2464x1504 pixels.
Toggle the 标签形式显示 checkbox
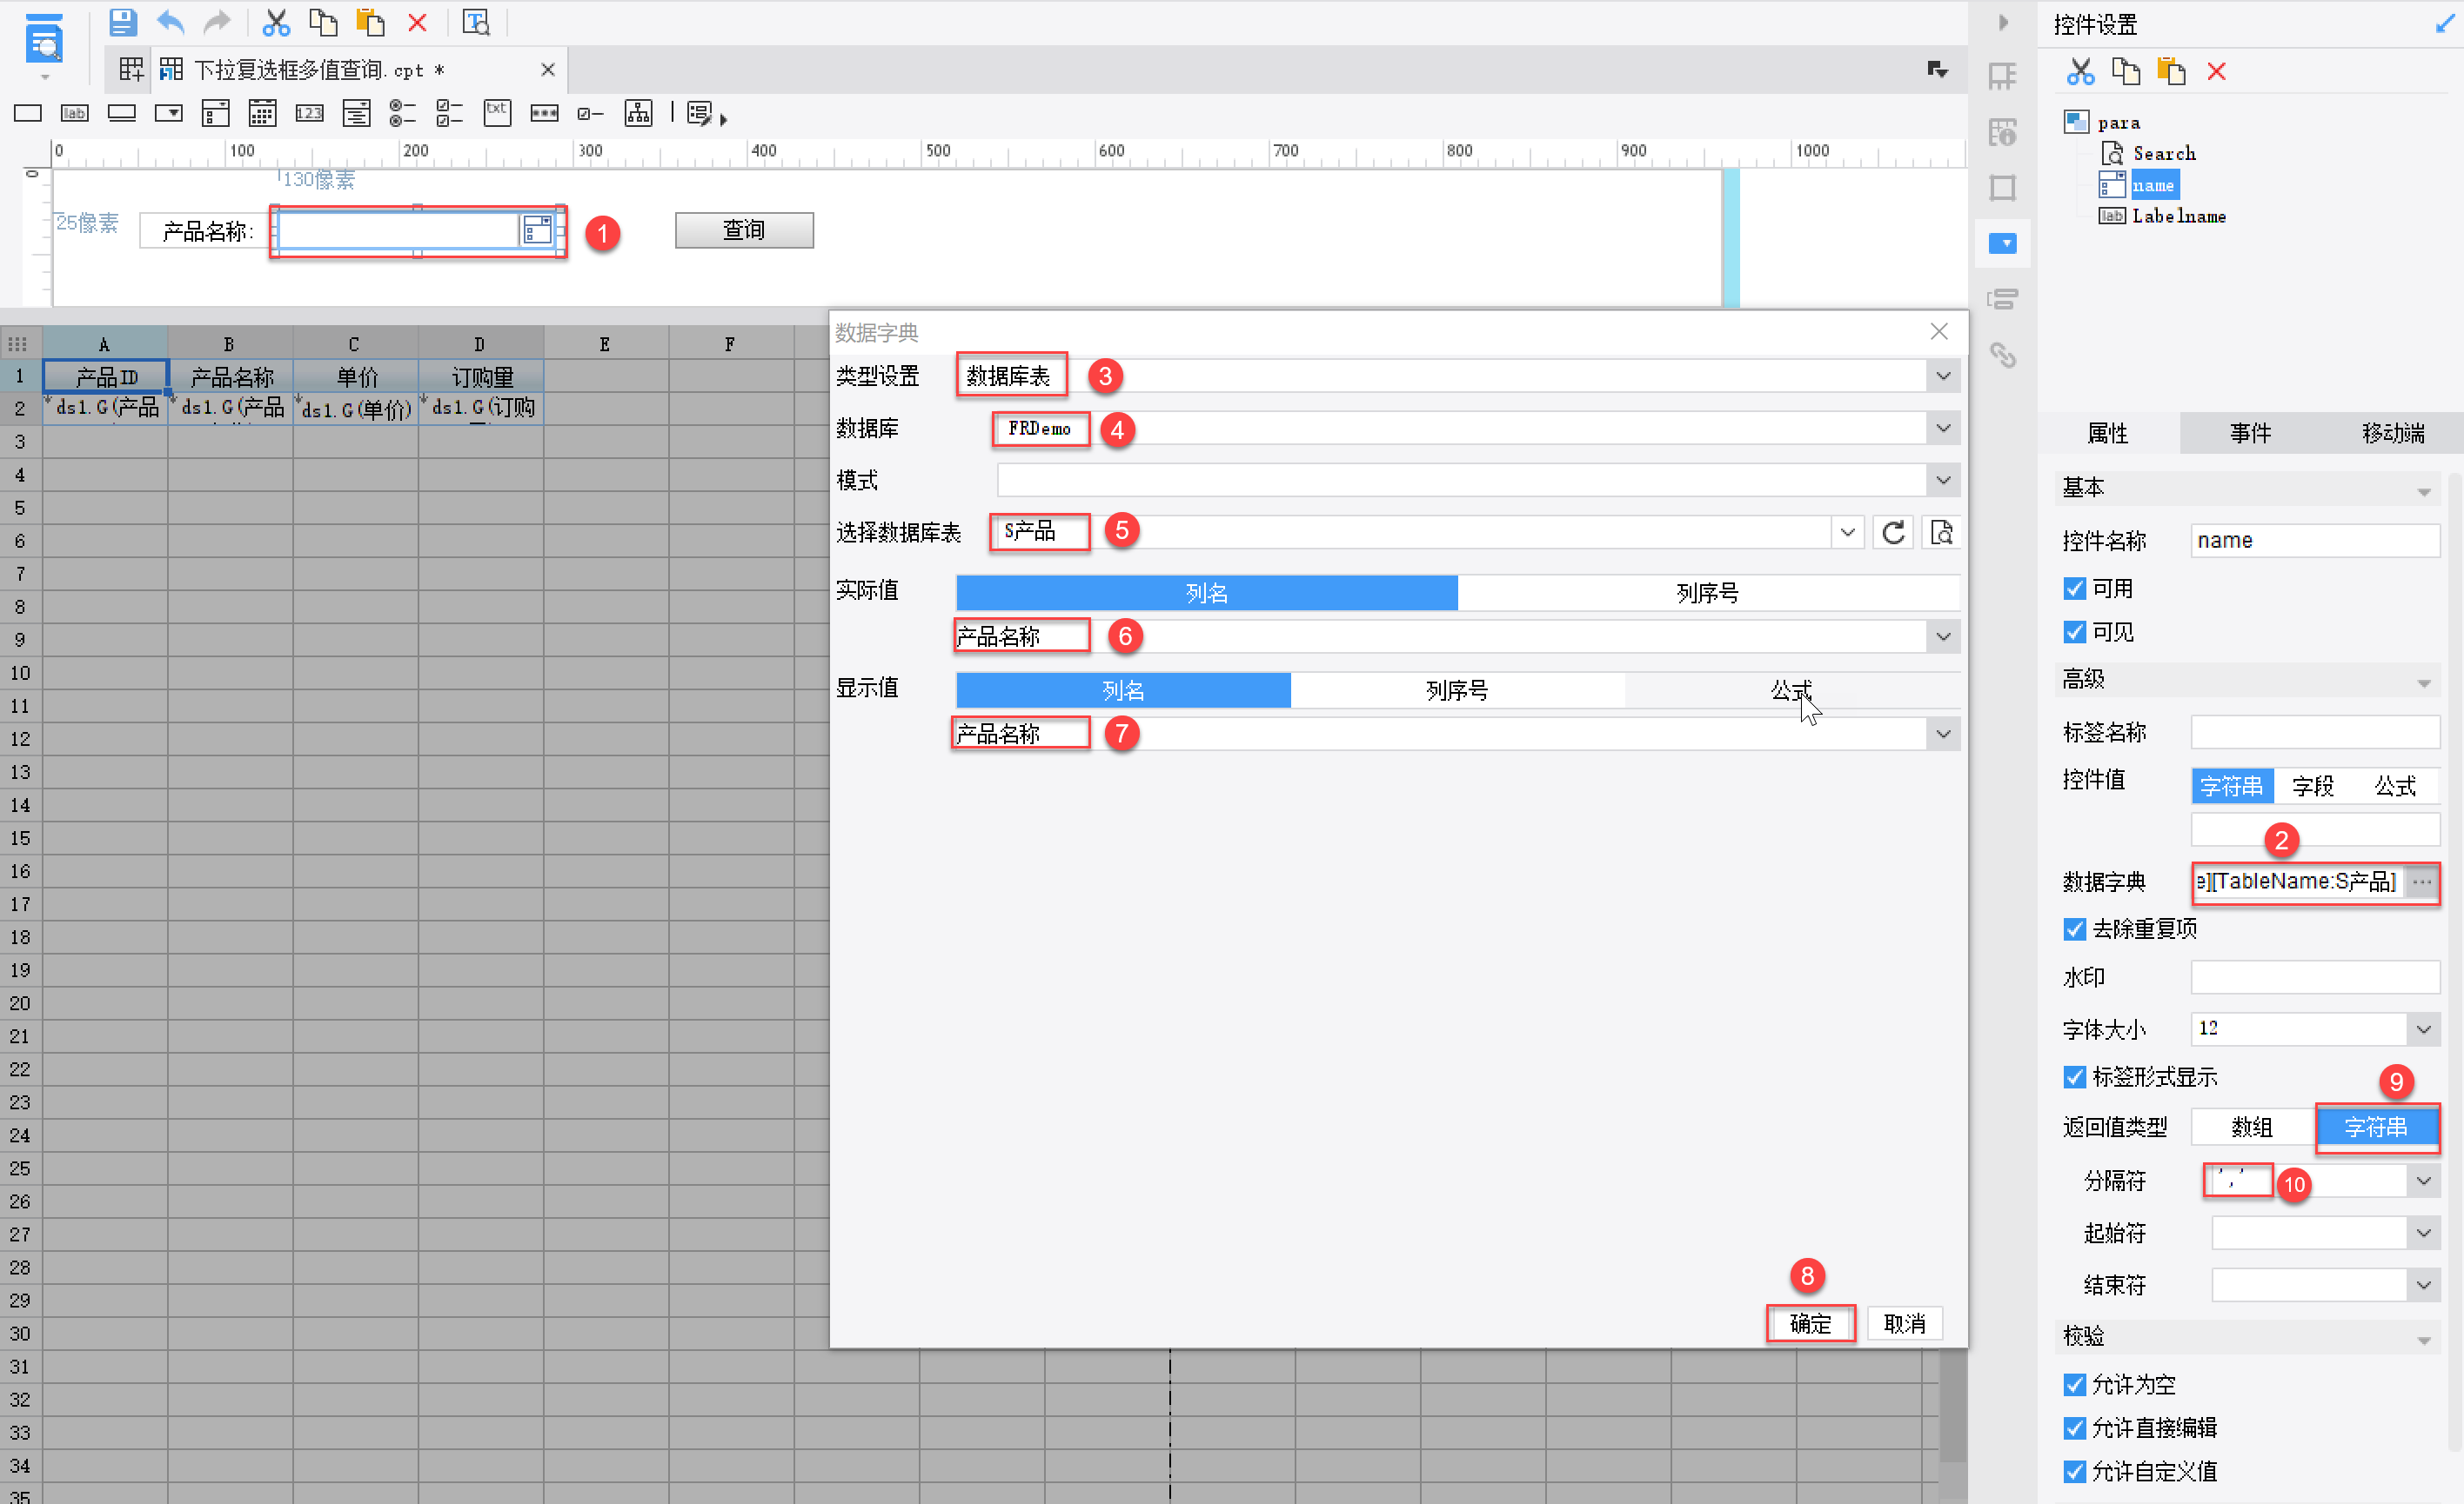pyautogui.click(x=2075, y=1077)
